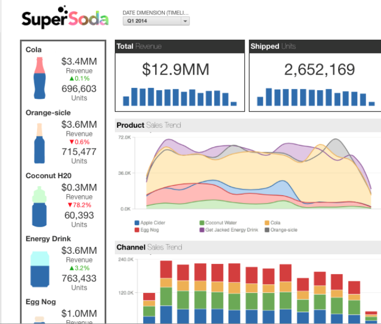This screenshot has width=381, height=324.
Task: Click the 3.2% change value
Action: click(82, 268)
